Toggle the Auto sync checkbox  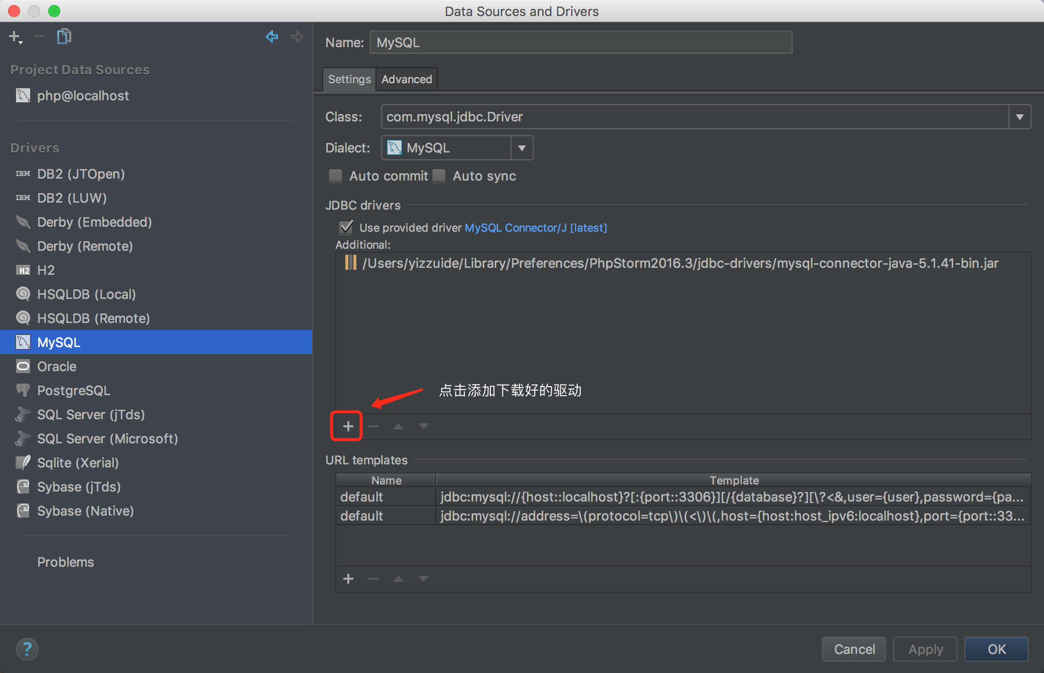[x=439, y=176]
